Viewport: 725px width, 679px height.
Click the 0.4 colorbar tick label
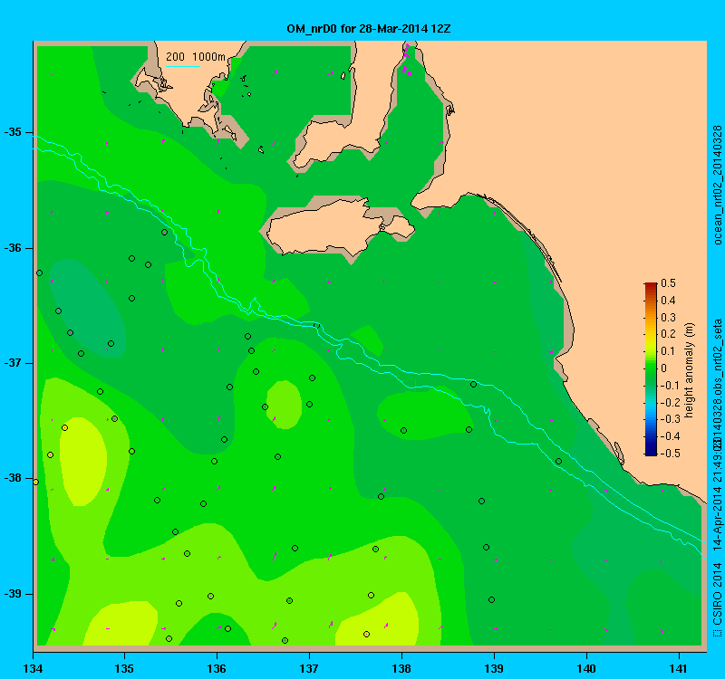click(669, 301)
